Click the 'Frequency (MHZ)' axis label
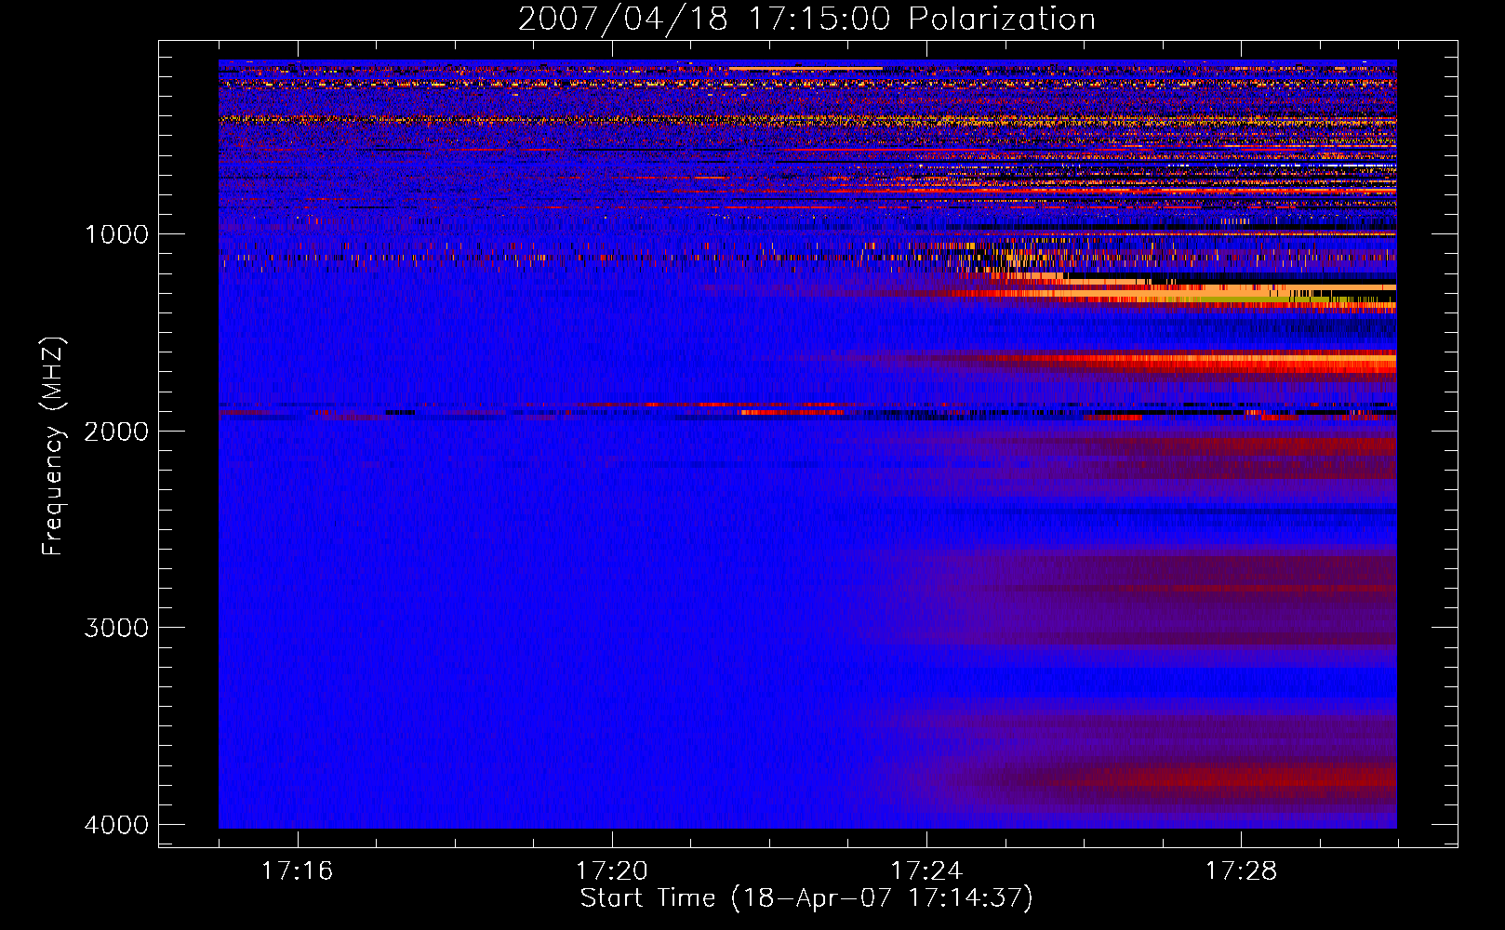The image size is (1505, 930). [x=53, y=445]
